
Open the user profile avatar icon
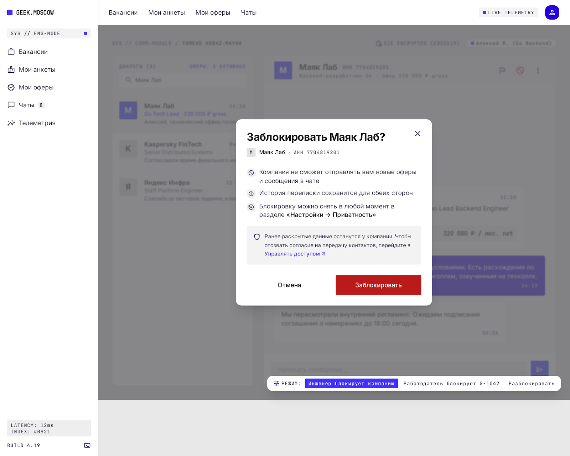click(x=552, y=12)
